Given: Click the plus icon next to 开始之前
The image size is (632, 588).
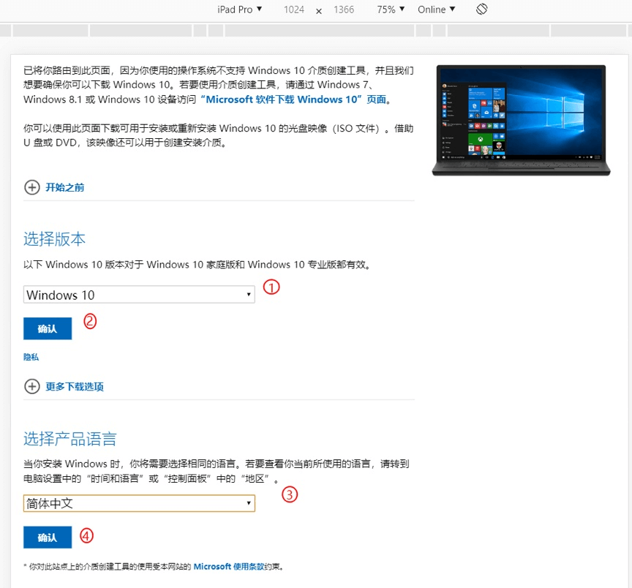Looking at the screenshot, I should (x=32, y=187).
